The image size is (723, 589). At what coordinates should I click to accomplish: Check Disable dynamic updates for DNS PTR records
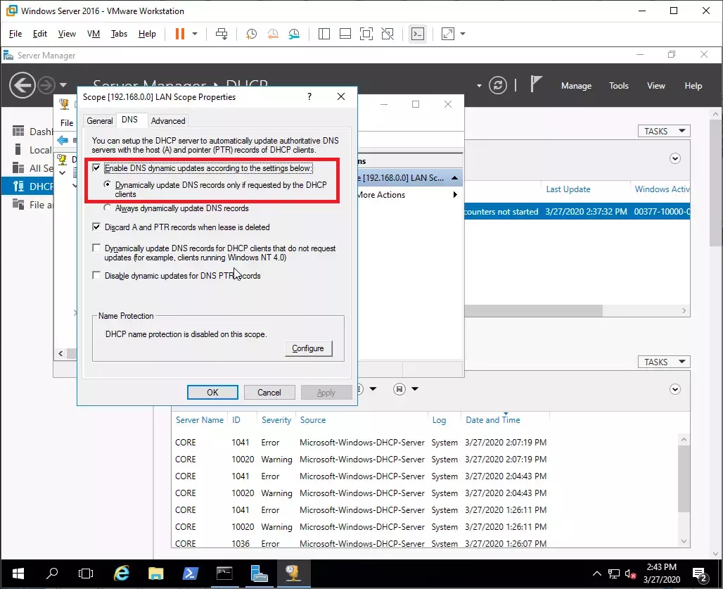(96, 275)
